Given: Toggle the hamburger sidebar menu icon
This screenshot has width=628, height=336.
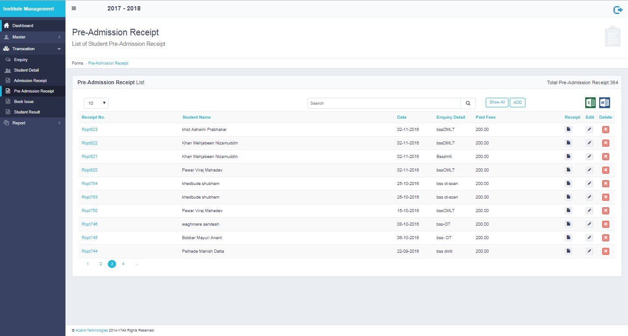Looking at the screenshot, I should pos(74,8).
